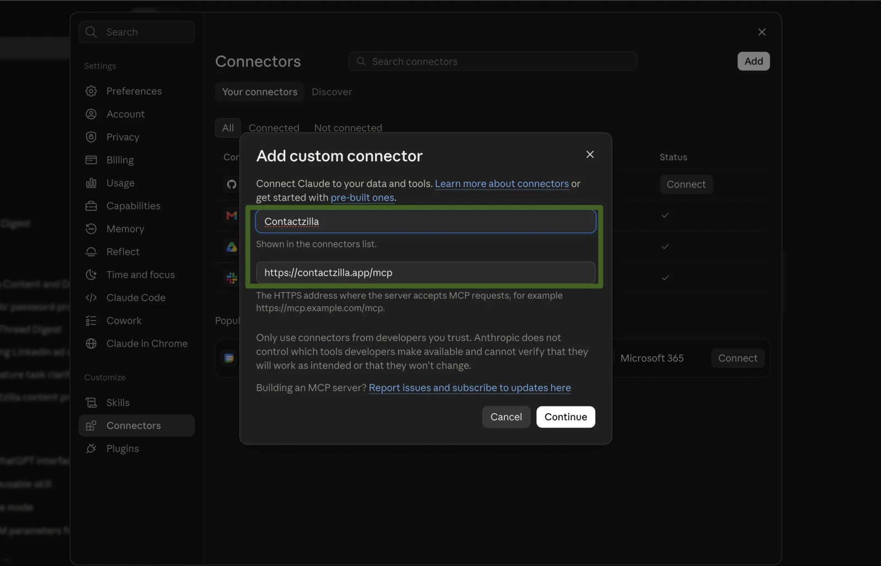Click the Cowork list icon
Viewport: 881px width, 566px height.
[x=91, y=321]
